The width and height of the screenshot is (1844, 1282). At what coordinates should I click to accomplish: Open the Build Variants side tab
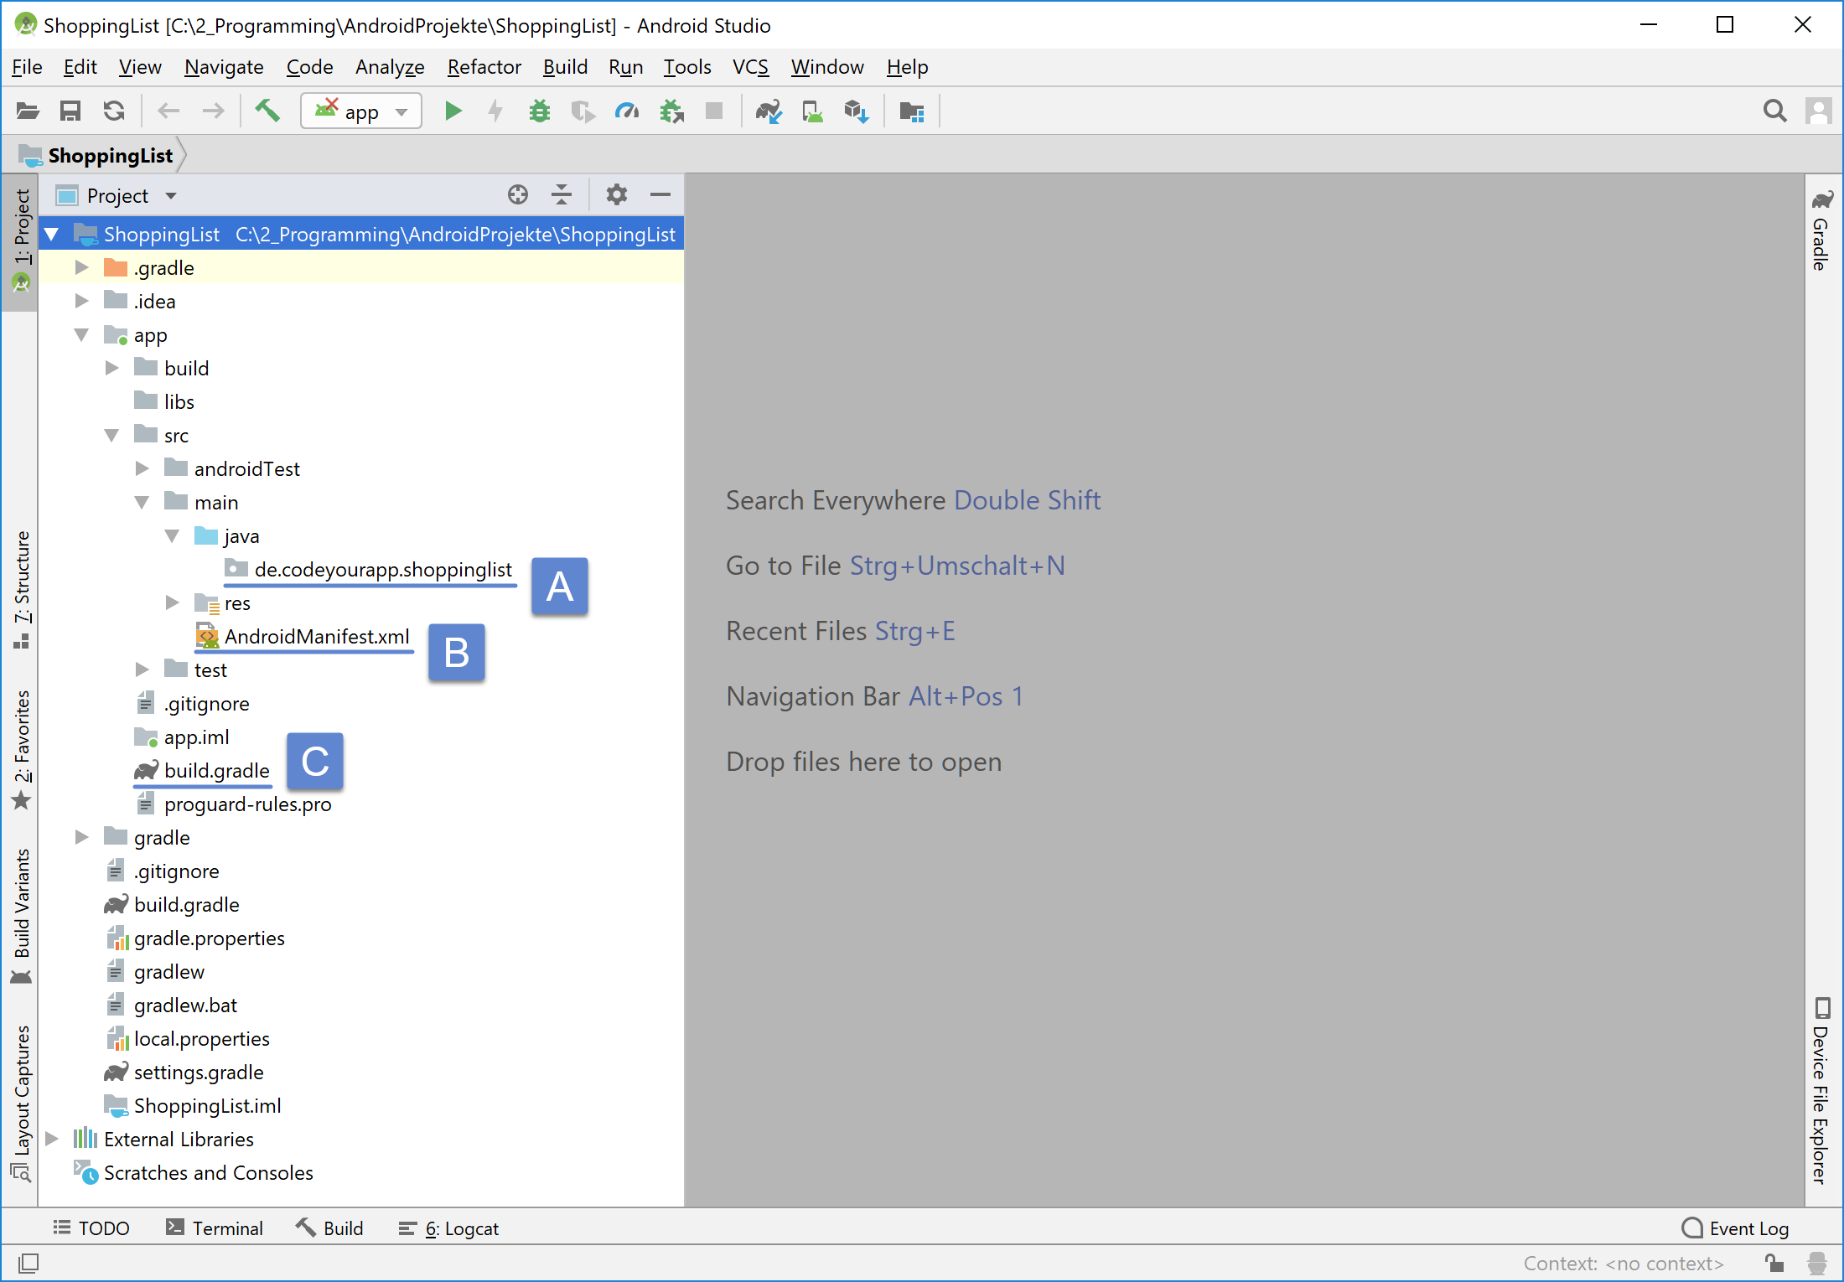pyautogui.click(x=21, y=916)
